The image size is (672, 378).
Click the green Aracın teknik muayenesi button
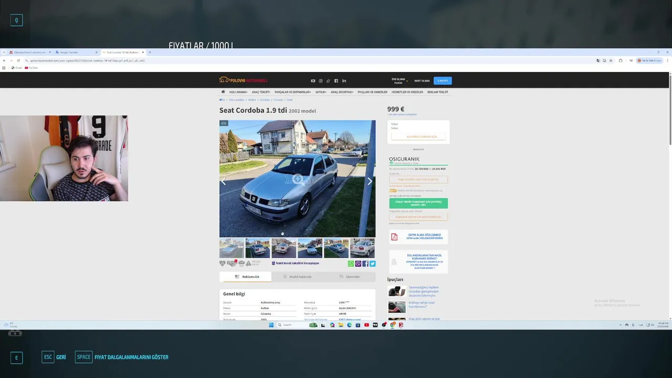click(x=418, y=203)
